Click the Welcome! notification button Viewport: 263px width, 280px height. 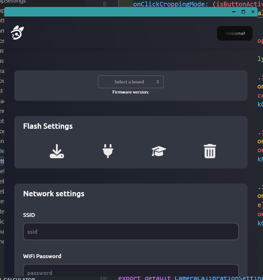pos(234,33)
